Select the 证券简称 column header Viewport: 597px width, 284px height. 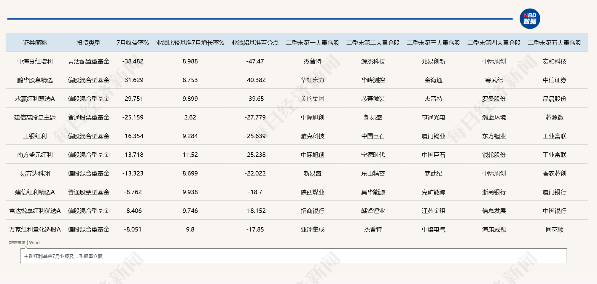tap(35, 43)
